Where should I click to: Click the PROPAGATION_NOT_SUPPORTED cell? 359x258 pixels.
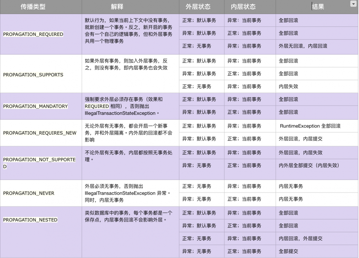pos(41,163)
